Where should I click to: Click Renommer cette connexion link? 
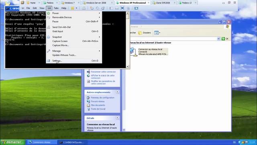pos(104,72)
